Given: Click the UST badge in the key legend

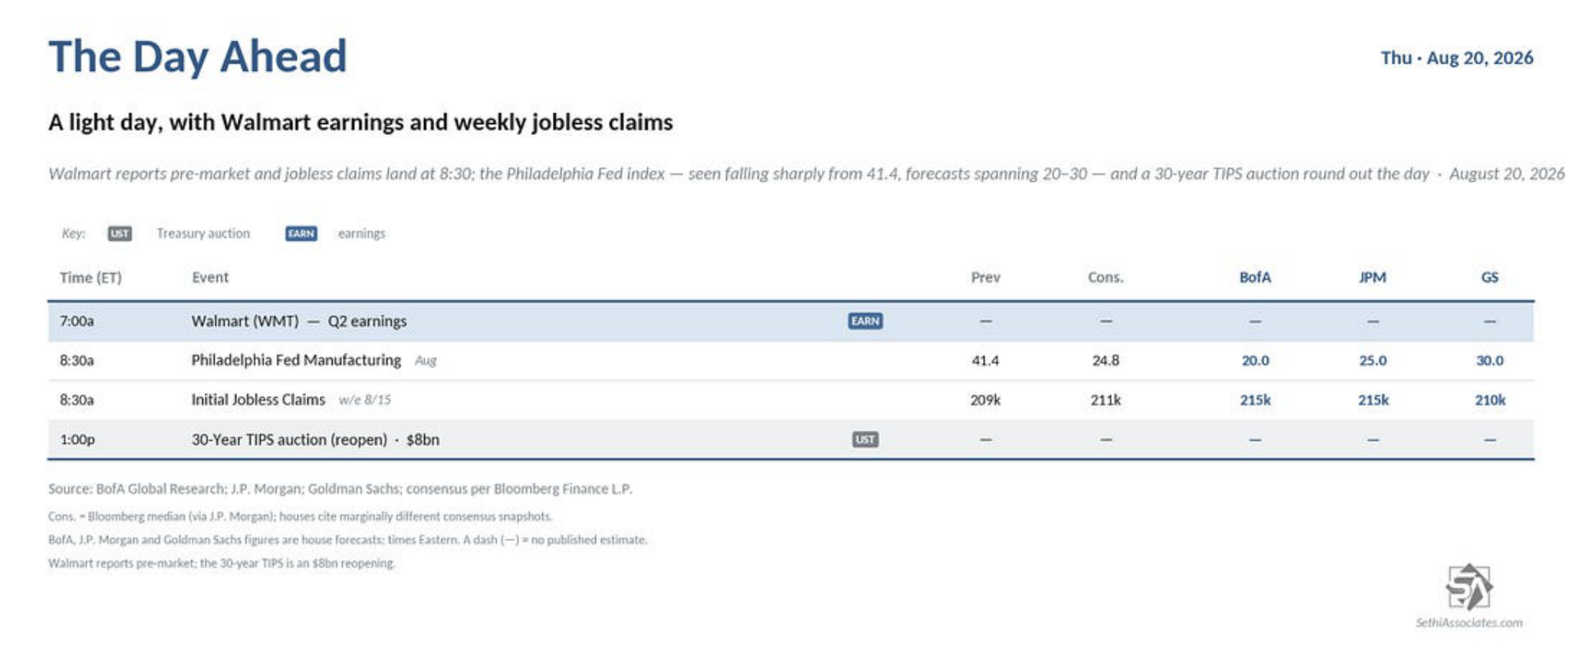Looking at the screenshot, I should (x=120, y=234).
